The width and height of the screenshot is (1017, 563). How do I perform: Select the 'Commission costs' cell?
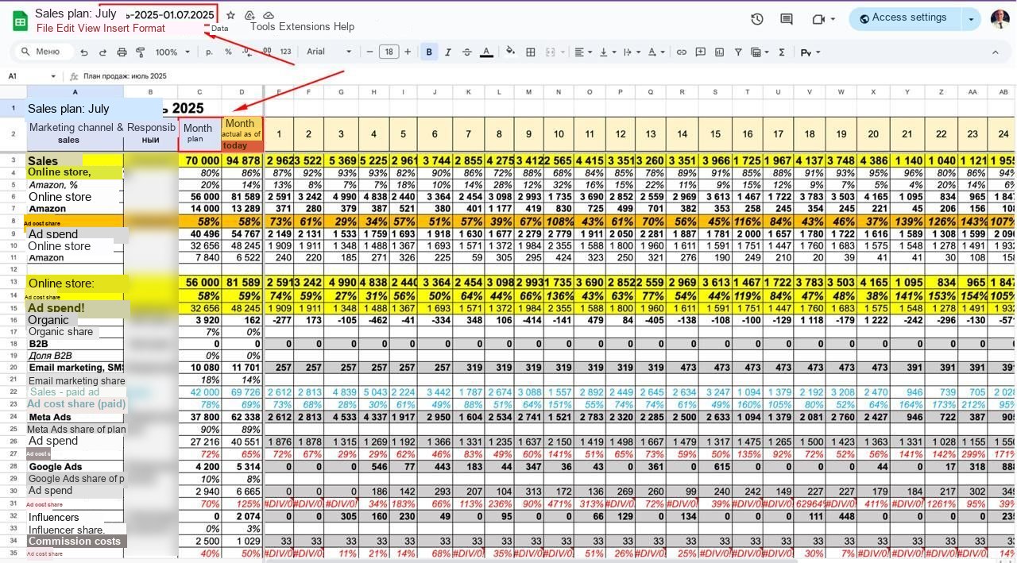75,541
